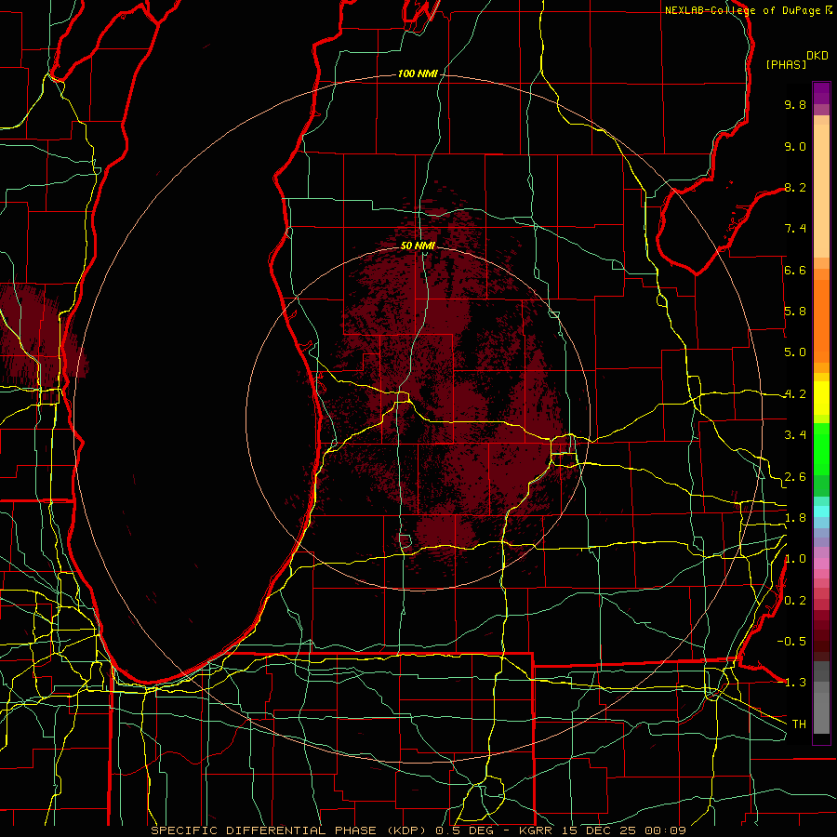Click the 50 NMI range ring label

click(x=418, y=246)
